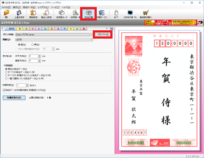Uncheck 宛名データの印刷状態を印刷済にする checkbox
Screen dimensions: 204x158
(4, 90)
